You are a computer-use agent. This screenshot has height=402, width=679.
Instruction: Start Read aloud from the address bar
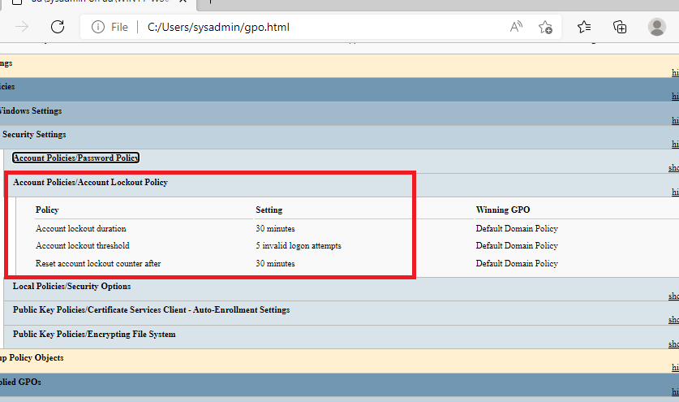coord(516,27)
